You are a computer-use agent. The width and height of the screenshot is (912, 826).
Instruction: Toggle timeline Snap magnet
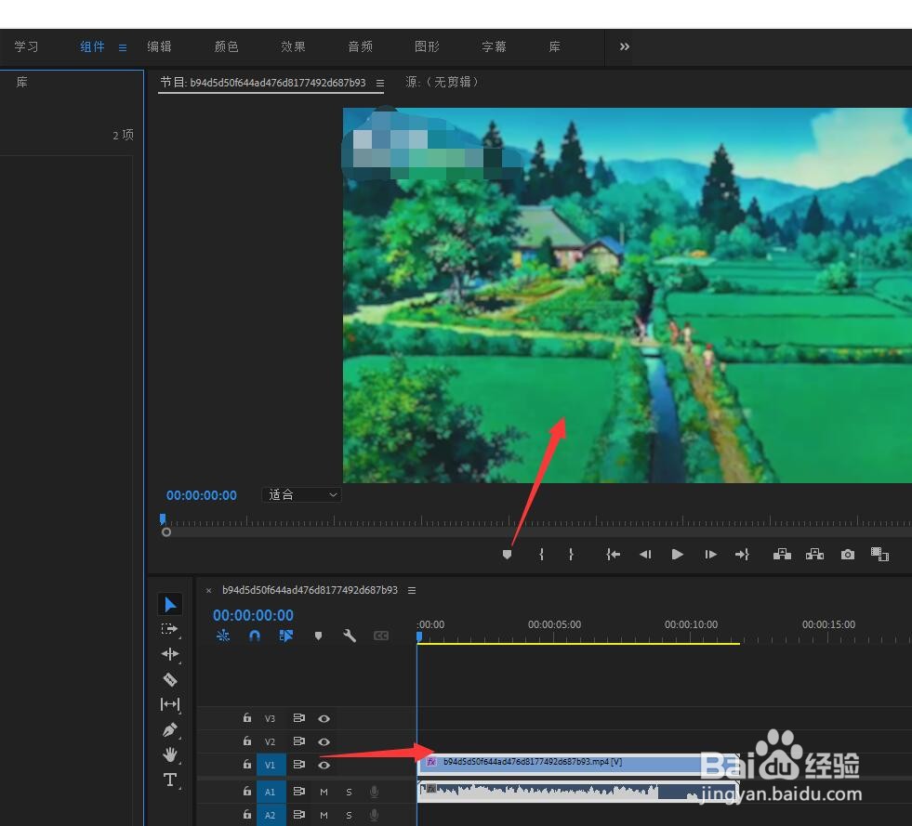point(254,636)
